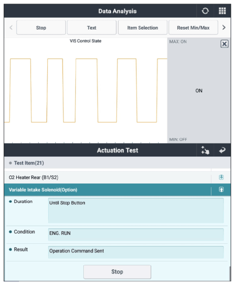Click the refresh icon in Data Analysis header

point(205,11)
